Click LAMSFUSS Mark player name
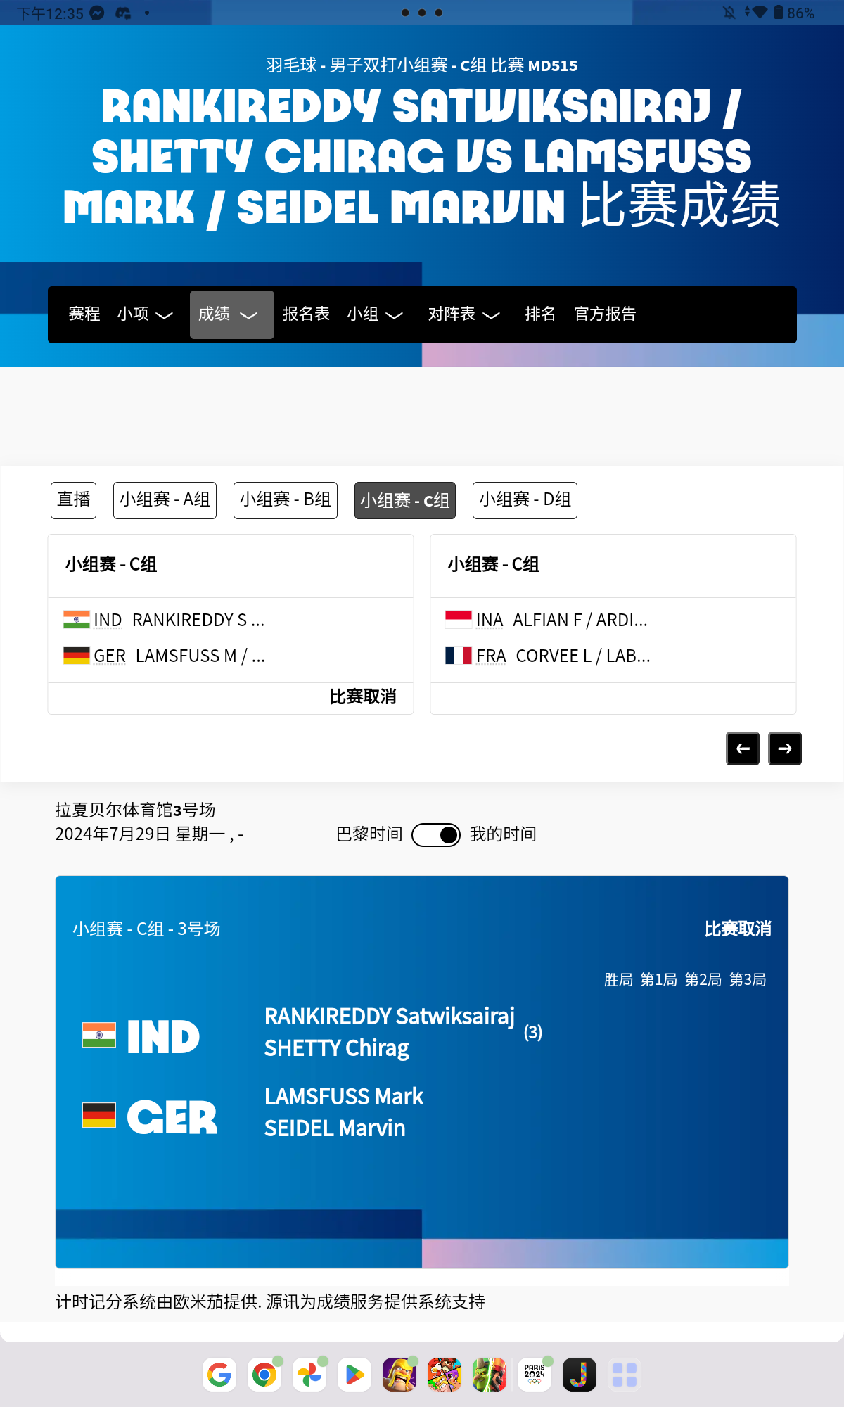 (344, 1096)
